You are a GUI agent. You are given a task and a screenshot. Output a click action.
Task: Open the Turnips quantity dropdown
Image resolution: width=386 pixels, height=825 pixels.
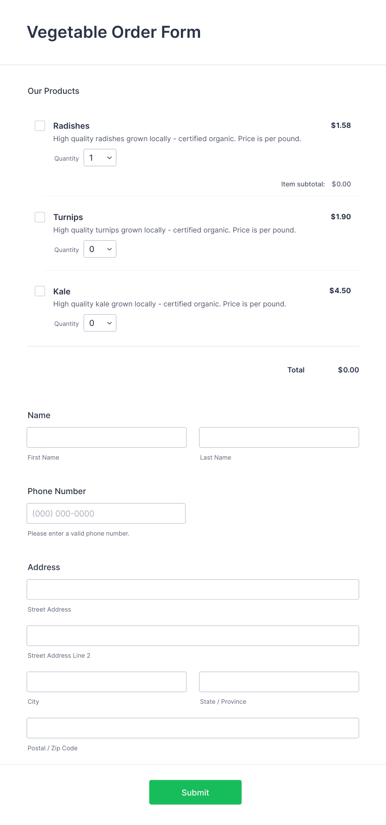[100, 249]
